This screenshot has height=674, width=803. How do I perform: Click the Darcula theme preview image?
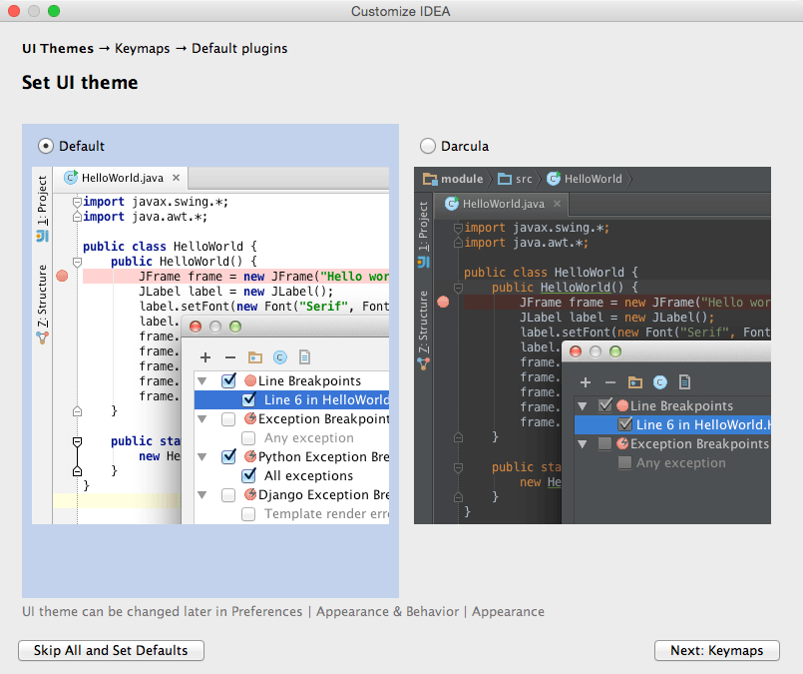coord(592,344)
